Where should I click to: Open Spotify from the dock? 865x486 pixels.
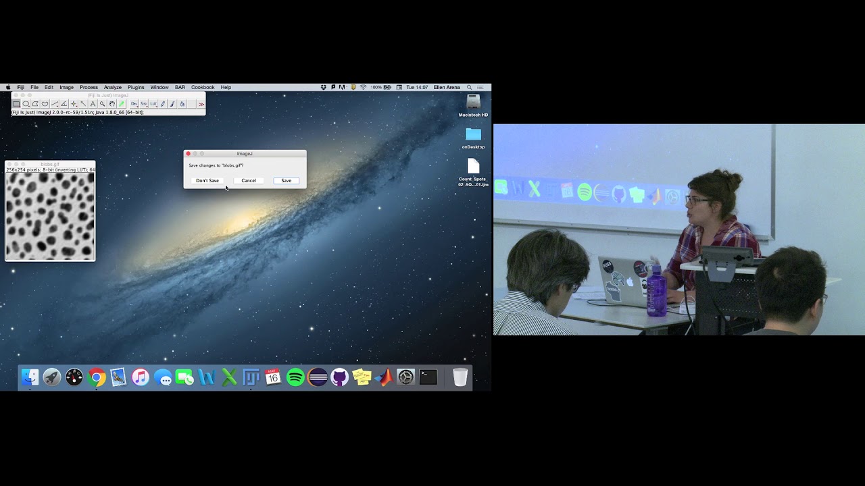295,377
